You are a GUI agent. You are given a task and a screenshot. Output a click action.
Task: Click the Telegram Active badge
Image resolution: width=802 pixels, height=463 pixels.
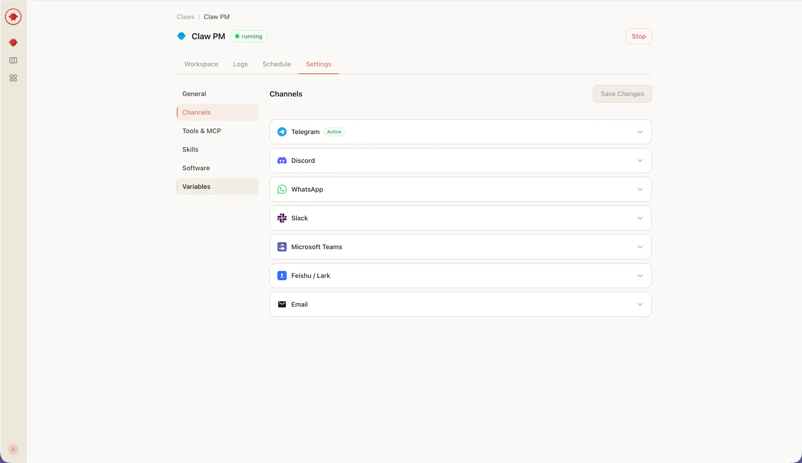[334, 132]
